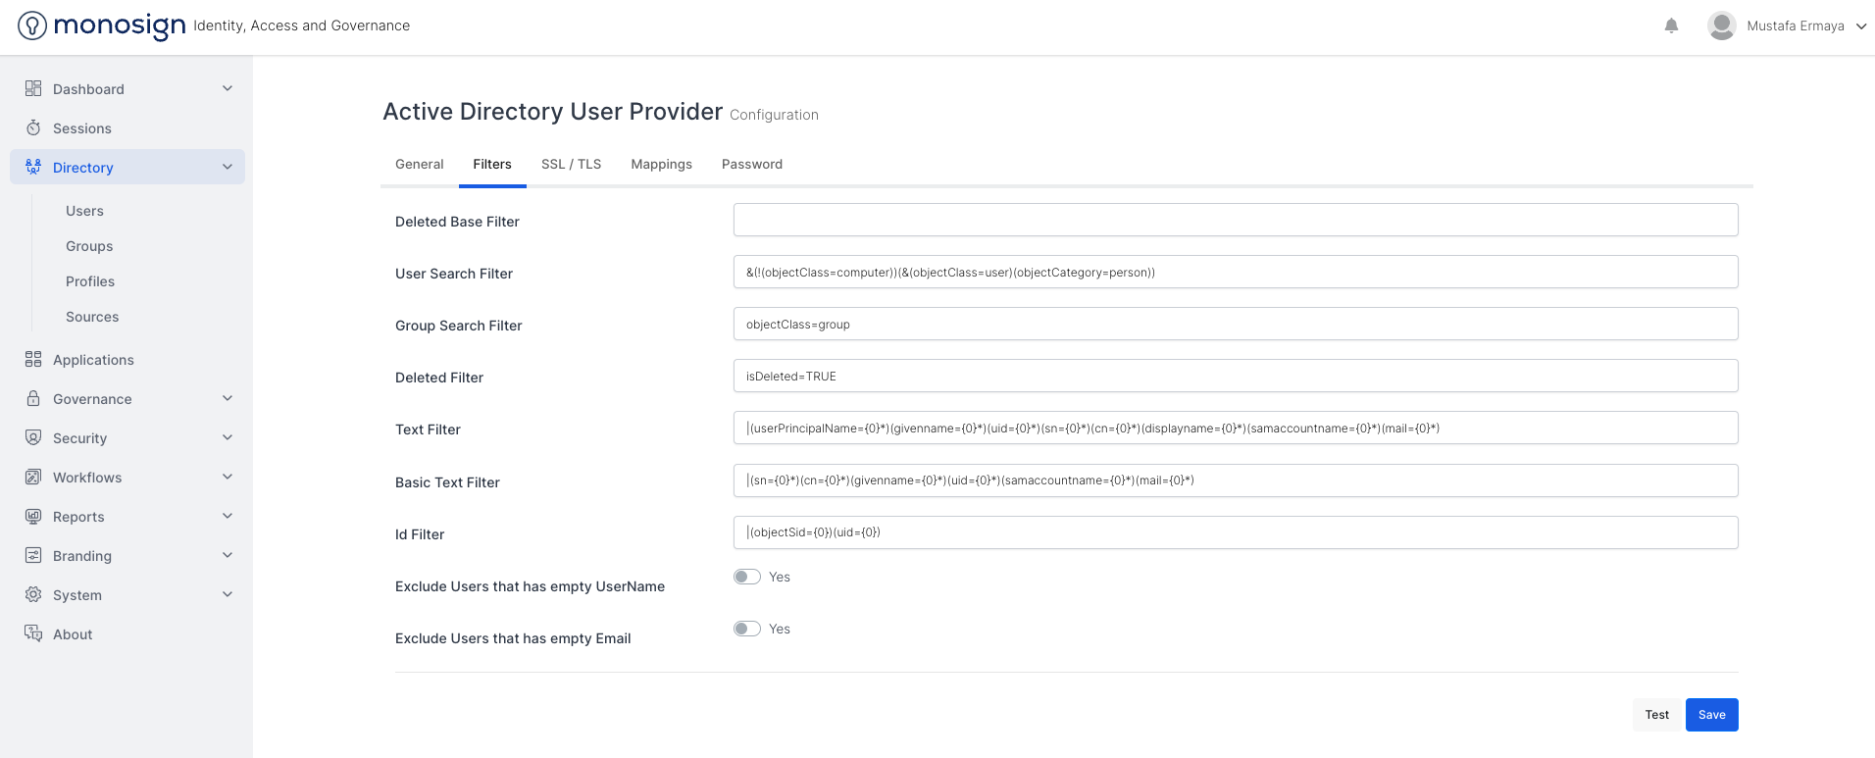Click the Applications grid icon

(x=33, y=360)
